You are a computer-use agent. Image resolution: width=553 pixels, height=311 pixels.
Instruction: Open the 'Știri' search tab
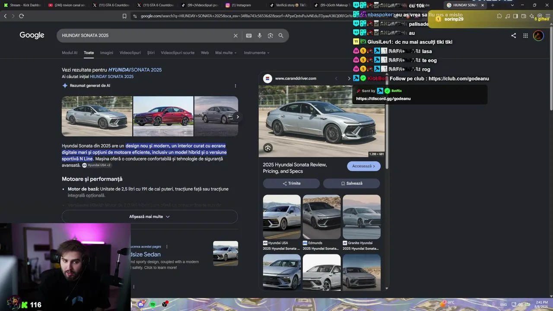tap(151, 53)
